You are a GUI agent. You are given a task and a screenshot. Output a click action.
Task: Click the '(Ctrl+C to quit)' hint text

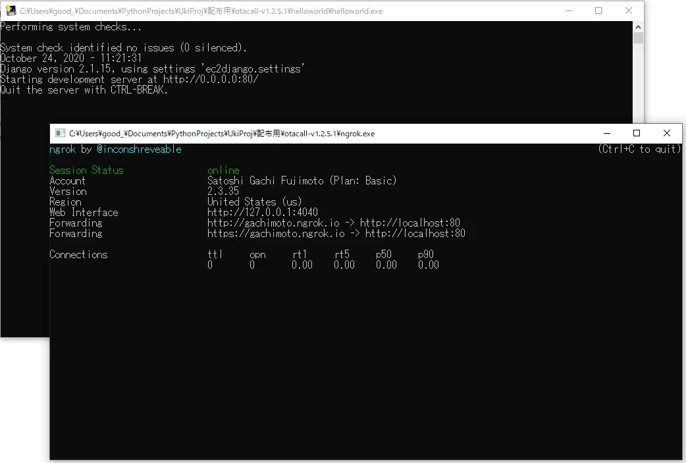click(x=640, y=150)
